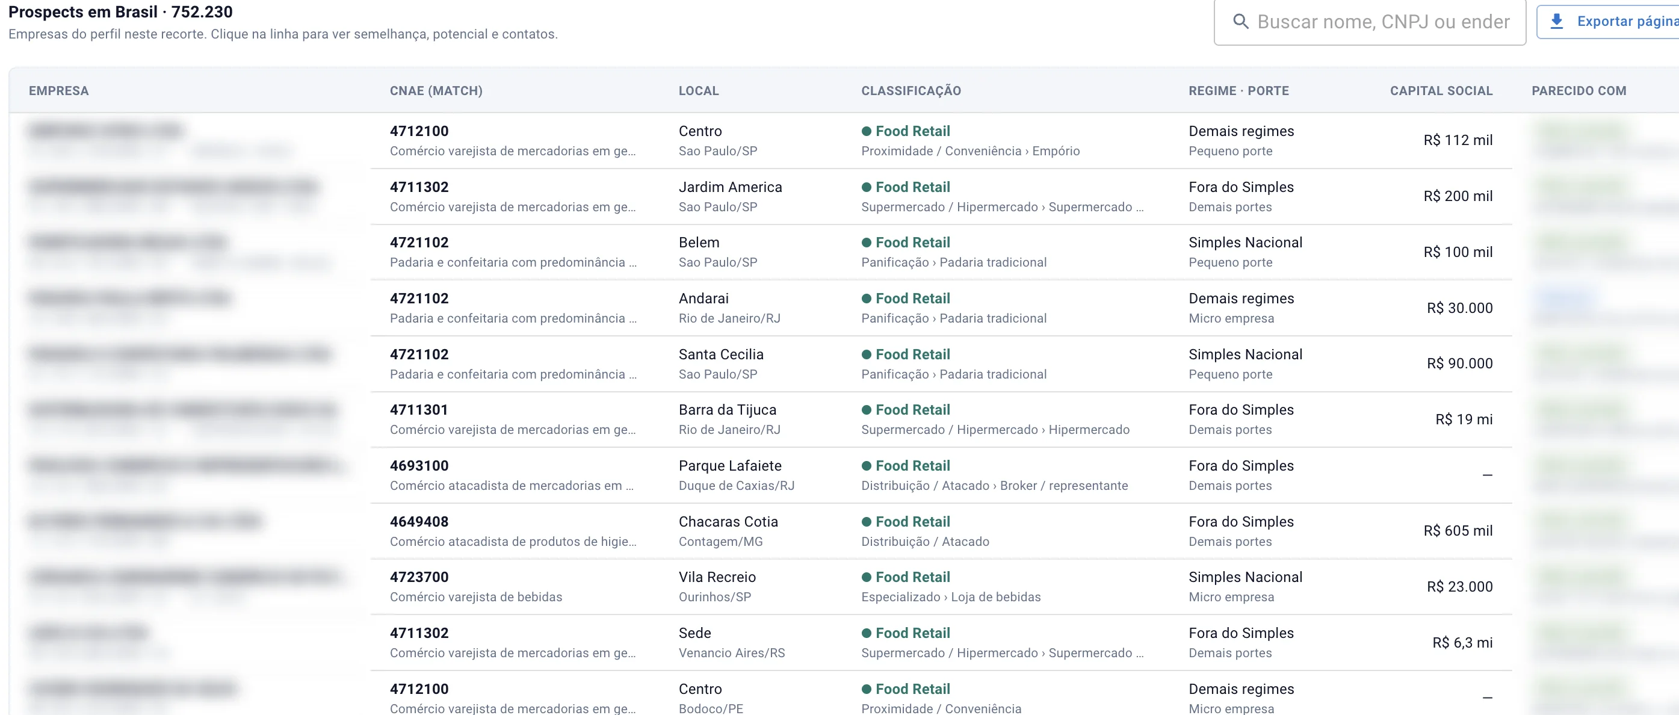Image resolution: width=1679 pixels, height=715 pixels.
Task: Click the Prospects em Brasil · 752.230 heading
Action: coord(120,11)
